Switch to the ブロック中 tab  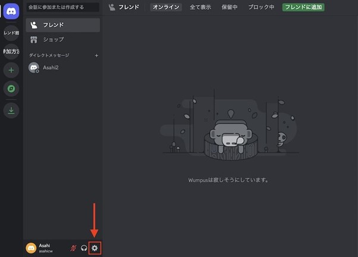(x=261, y=7)
